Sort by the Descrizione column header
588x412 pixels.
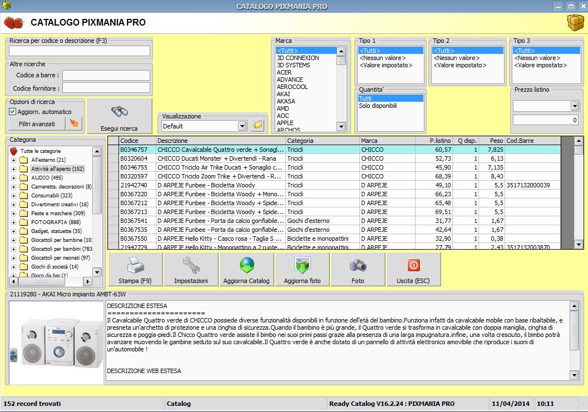pyautogui.click(x=221, y=141)
